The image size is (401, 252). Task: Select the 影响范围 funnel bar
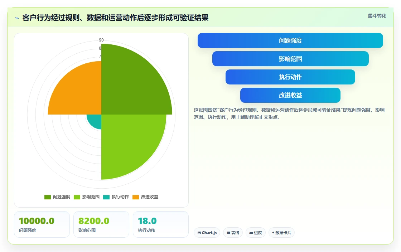[290, 59]
